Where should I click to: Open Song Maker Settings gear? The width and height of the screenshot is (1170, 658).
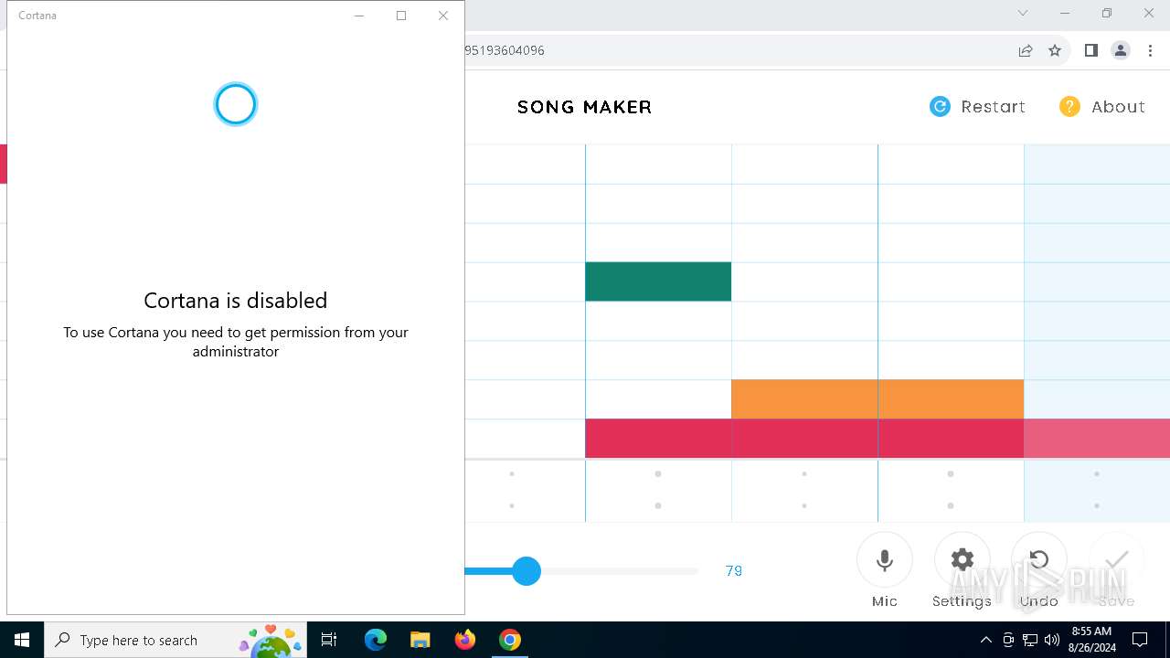(962, 559)
